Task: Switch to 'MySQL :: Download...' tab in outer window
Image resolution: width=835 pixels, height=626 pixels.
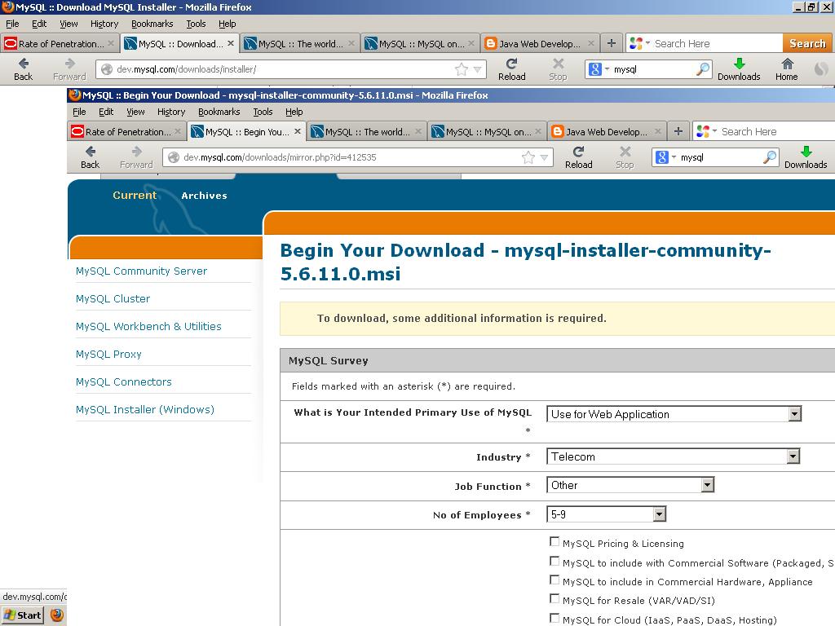Action: coord(179,44)
